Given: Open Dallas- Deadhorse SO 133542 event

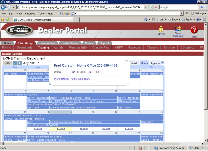Looking at the screenshot, I should tap(83, 136).
